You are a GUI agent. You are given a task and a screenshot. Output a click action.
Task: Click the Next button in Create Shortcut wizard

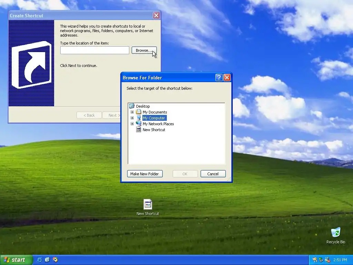tap(112, 115)
